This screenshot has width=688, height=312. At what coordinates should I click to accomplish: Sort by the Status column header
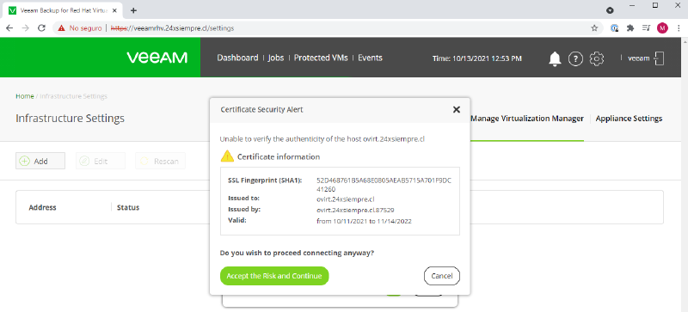[128, 207]
